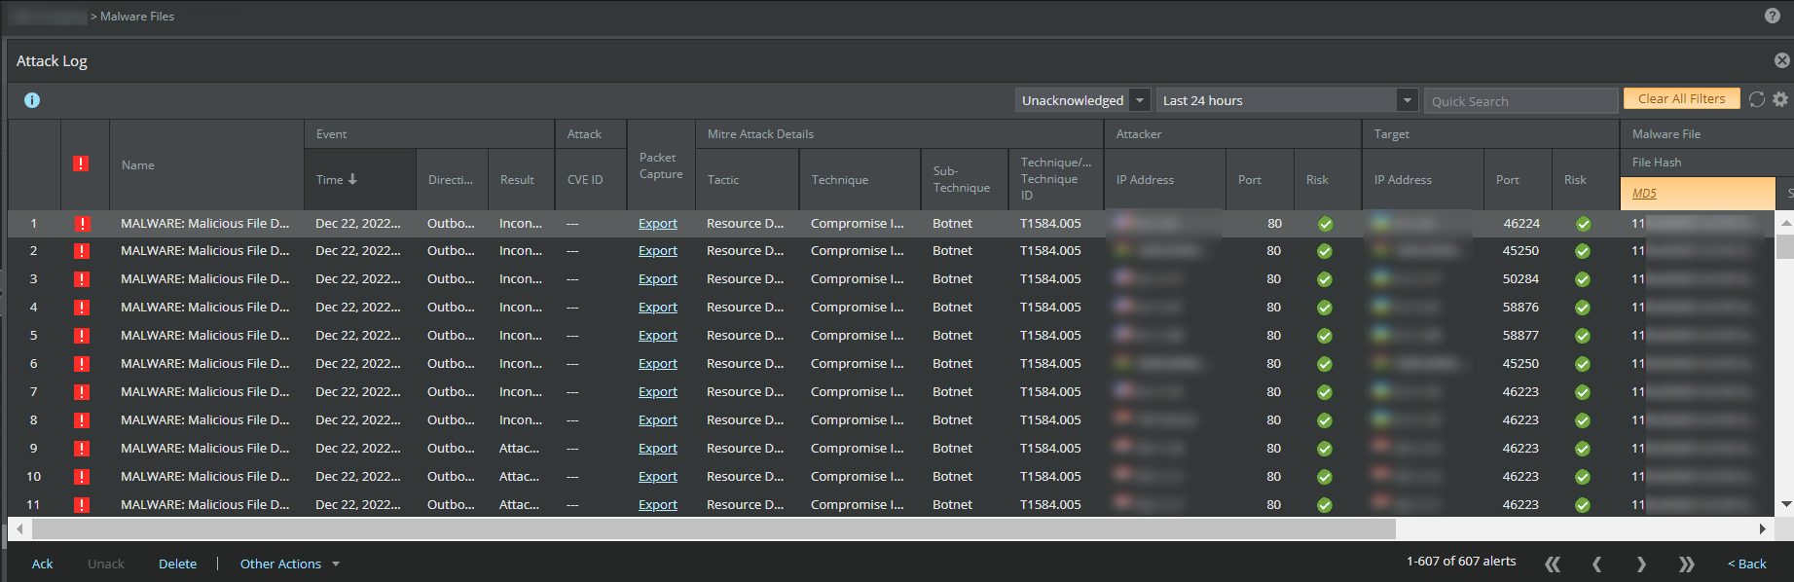This screenshot has width=1794, height=582.
Task: Click horizontal scrollbar thumb
Action: coord(714,528)
